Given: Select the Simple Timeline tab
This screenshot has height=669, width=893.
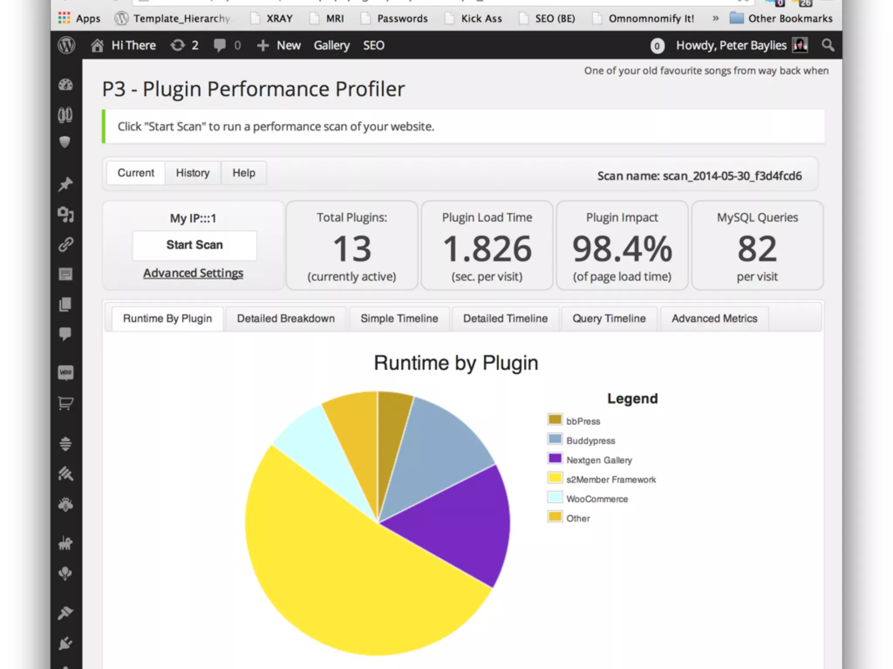Looking at the screenshot, I should click(399, 318).
